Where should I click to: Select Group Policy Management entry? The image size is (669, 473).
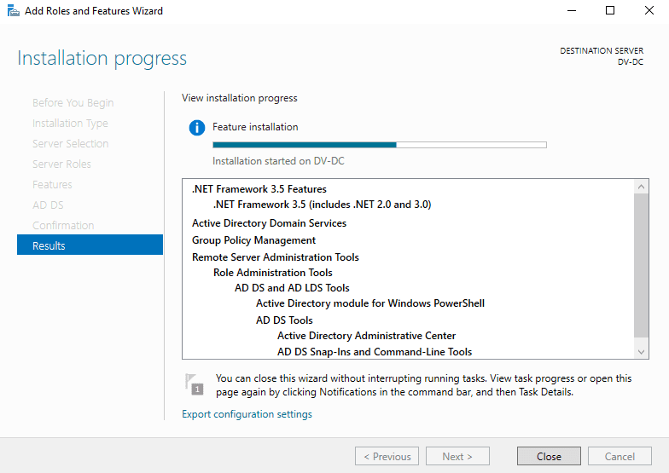pos(253,240)
